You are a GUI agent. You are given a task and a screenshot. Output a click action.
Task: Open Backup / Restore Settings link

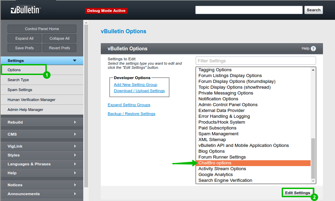tap(131, 114)
